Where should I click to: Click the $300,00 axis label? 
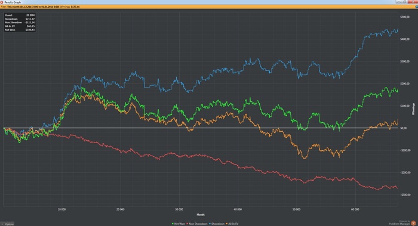(405, 61)
